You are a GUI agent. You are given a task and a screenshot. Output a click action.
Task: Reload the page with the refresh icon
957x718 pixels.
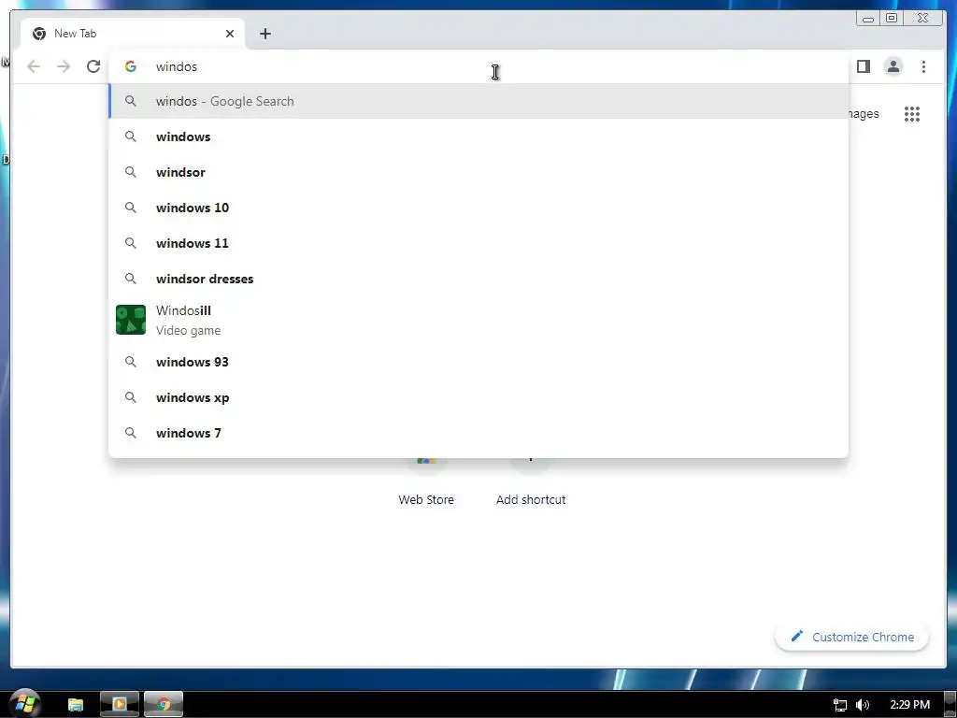(93, 66)
